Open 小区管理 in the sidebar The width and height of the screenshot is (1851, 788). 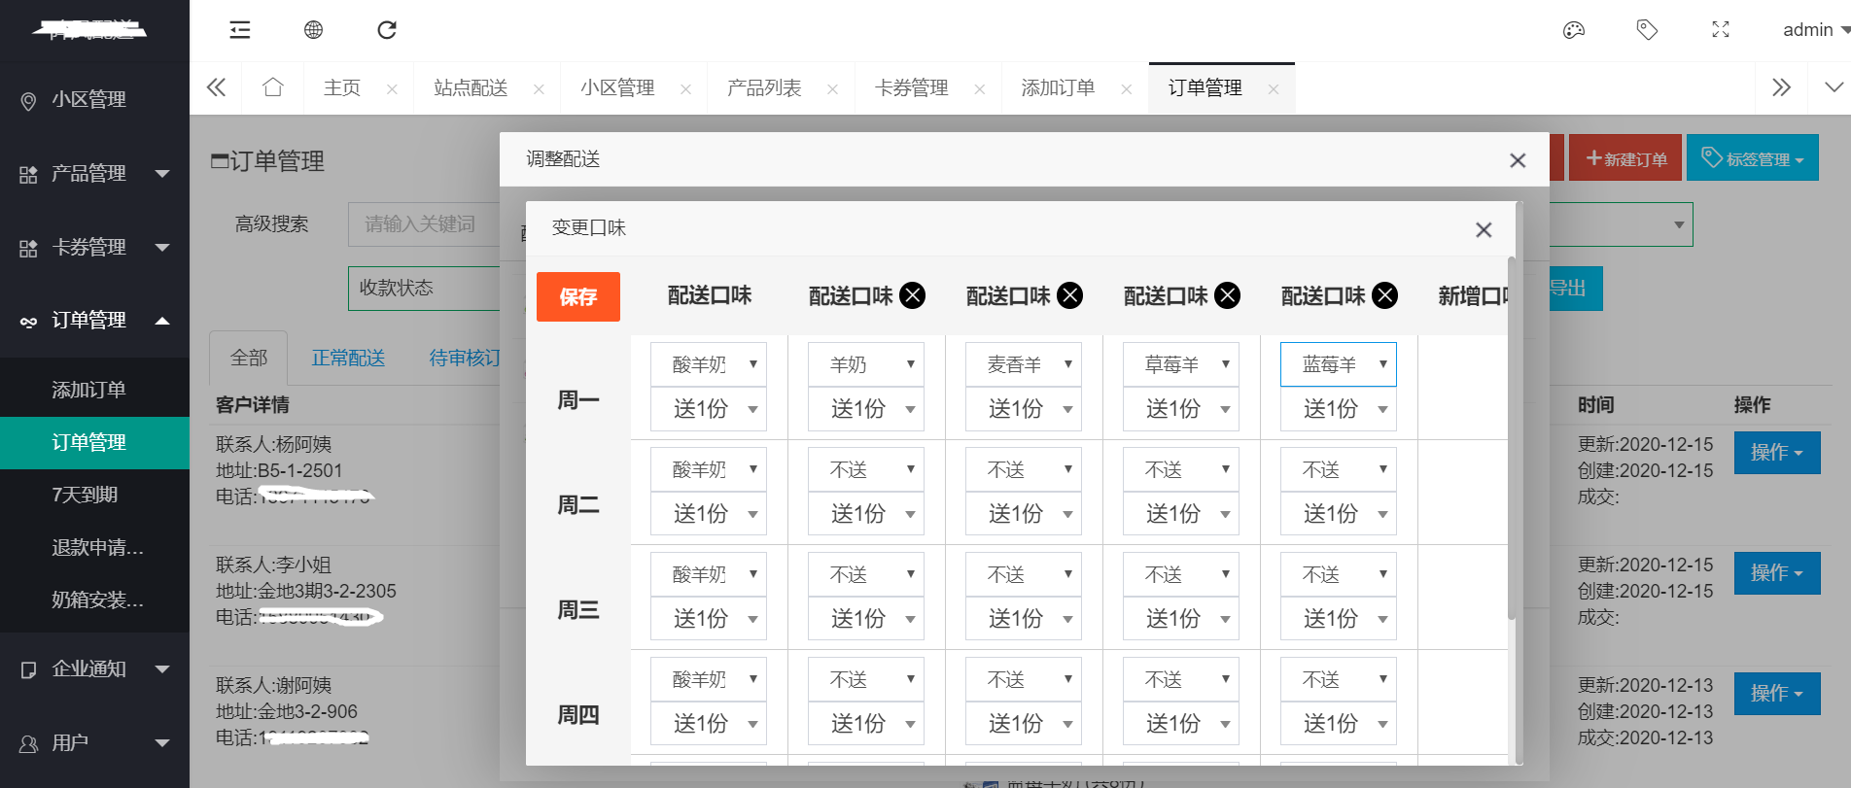[x=94, y=100]
